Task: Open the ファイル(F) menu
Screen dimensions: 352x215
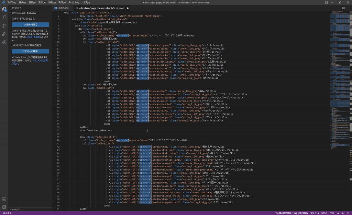Action: (12, 2)
